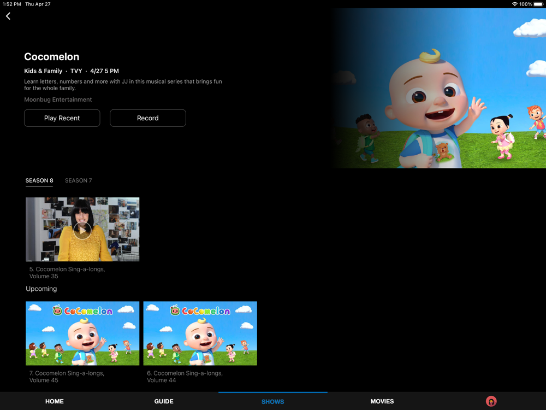The width and height of the screenshot is (546, 410).
Task: Switch to the Season 7 tab
Action: tap(78, 180)
